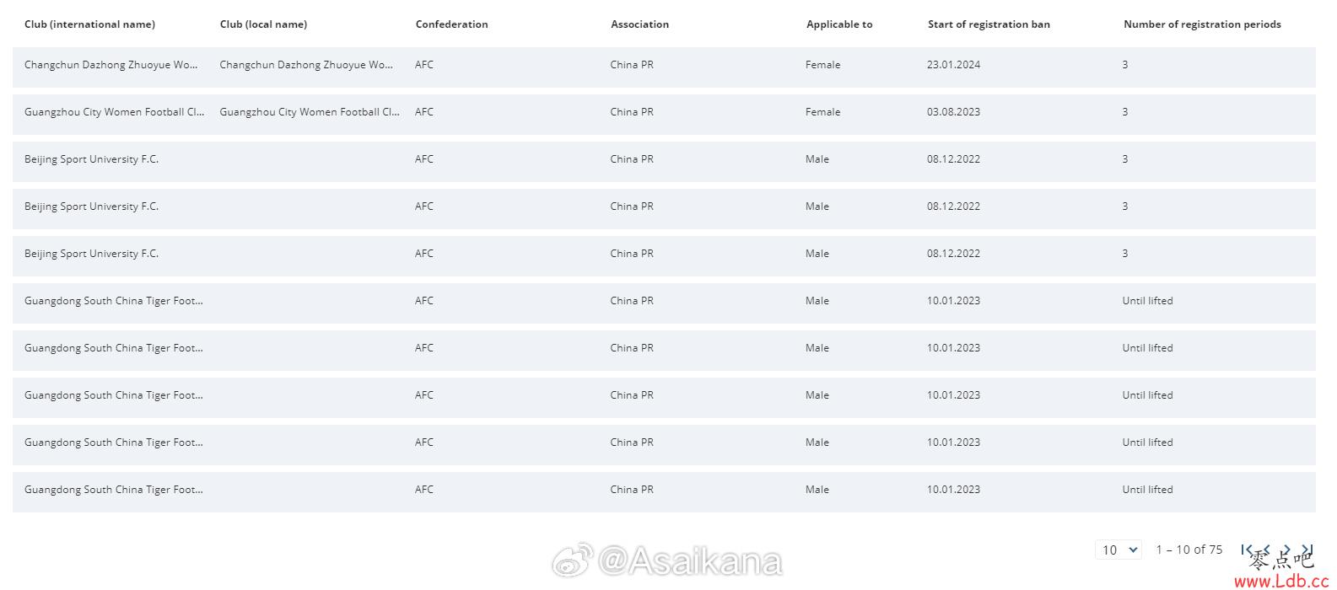Image resolution: width=1337 pixels, height=590 pixels.
Task: Click the www.Ldb.cc watermark link
Action: tap(1281, 580)
